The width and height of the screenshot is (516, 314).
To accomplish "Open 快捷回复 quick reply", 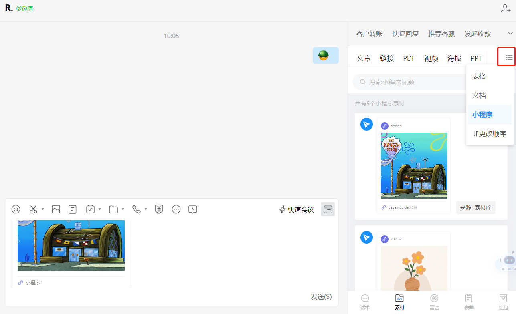I will 405,34.
